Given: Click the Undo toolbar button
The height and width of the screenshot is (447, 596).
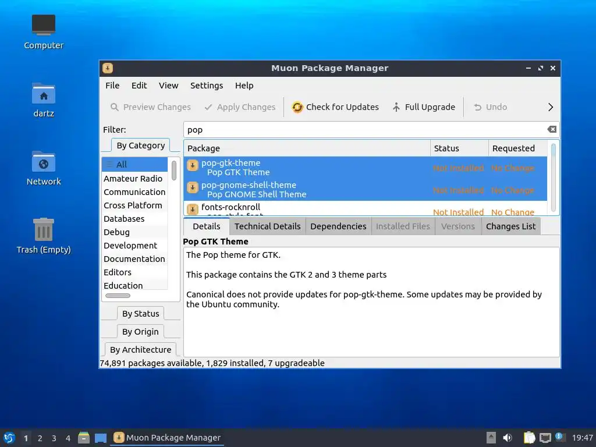Looking at the screenshot, I should click(x=490, y=107).
